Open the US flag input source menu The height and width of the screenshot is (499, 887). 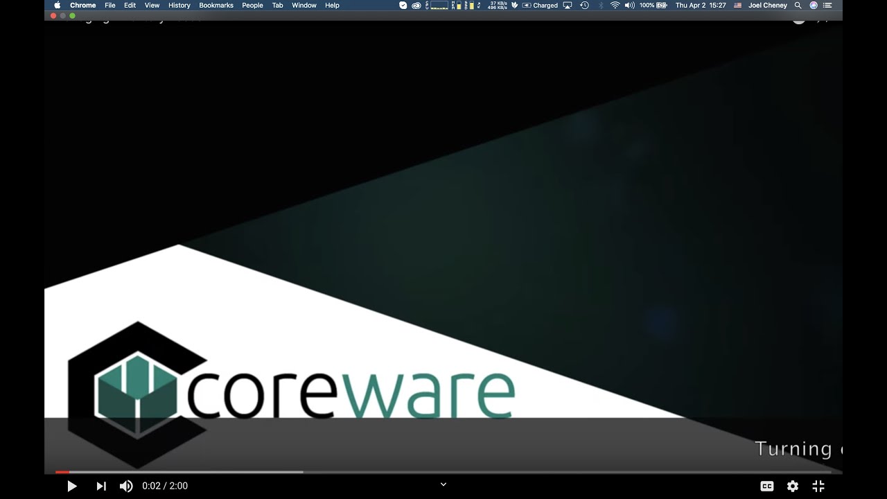click(x=737, y=6)
